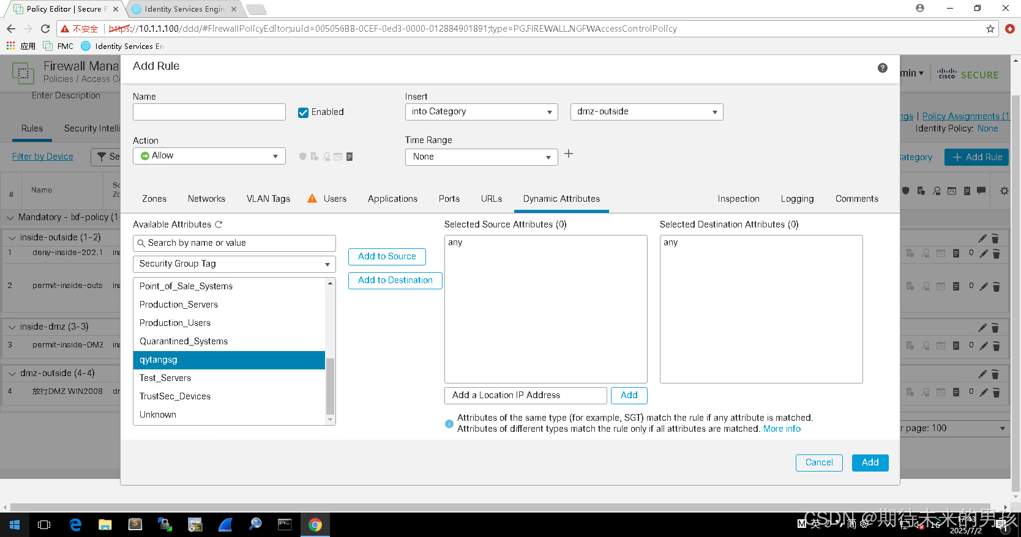Screen dimensions: 1021x537
Task: Switch to the Logging tab
Action: click(x=797, y=199)
